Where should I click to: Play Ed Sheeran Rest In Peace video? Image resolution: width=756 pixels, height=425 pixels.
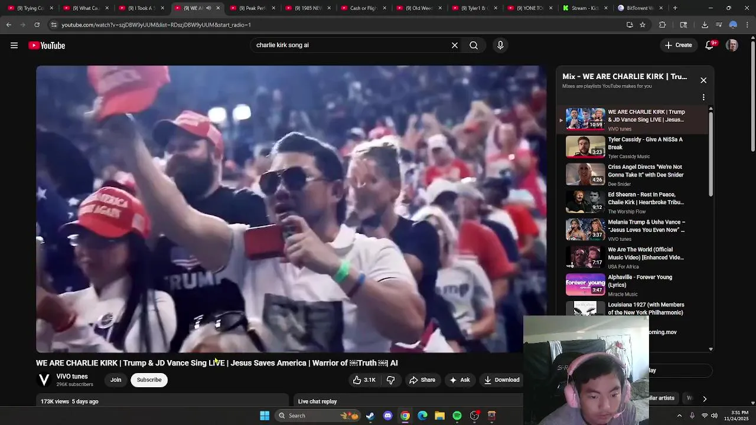pyautogui.click(x=631, y=202)
